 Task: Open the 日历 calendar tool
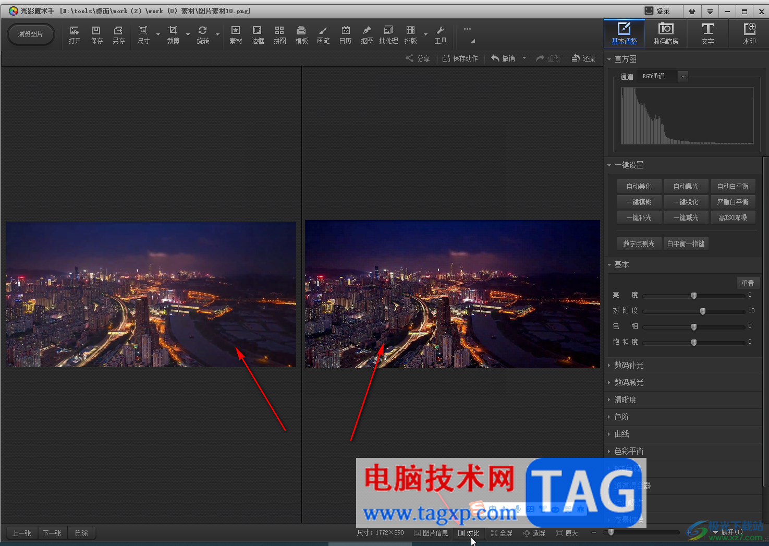(x=345, y=34)
